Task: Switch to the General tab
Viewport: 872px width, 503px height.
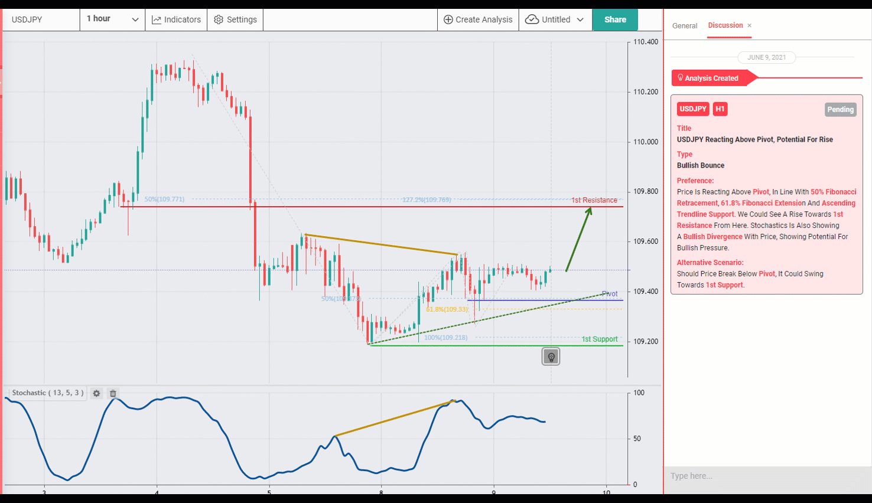Action: (x=685, y=26)
